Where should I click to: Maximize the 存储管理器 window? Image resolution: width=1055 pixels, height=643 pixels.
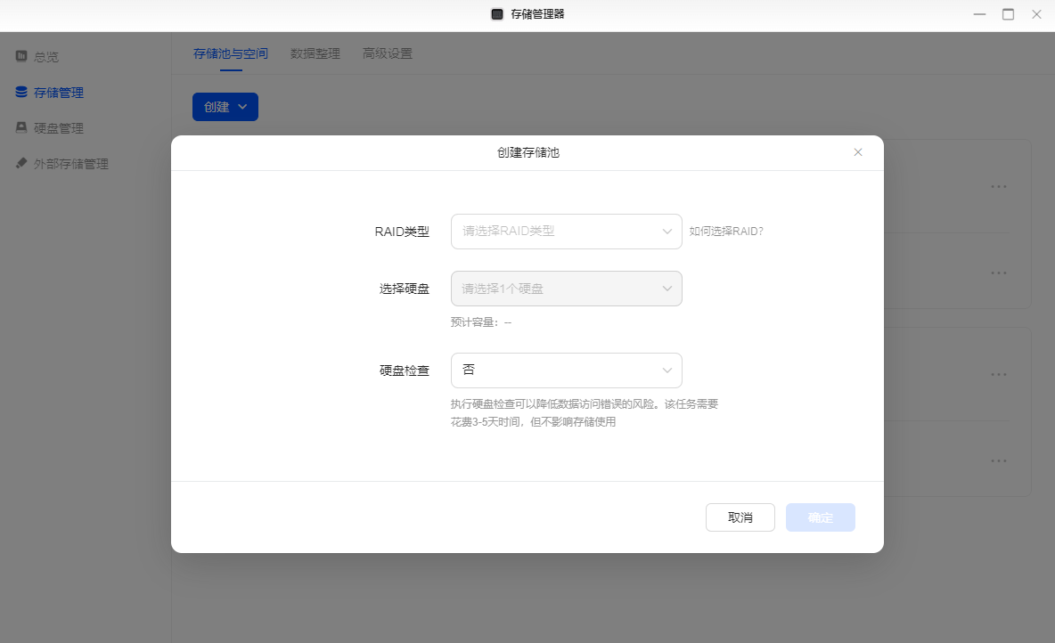[1008, 14]
